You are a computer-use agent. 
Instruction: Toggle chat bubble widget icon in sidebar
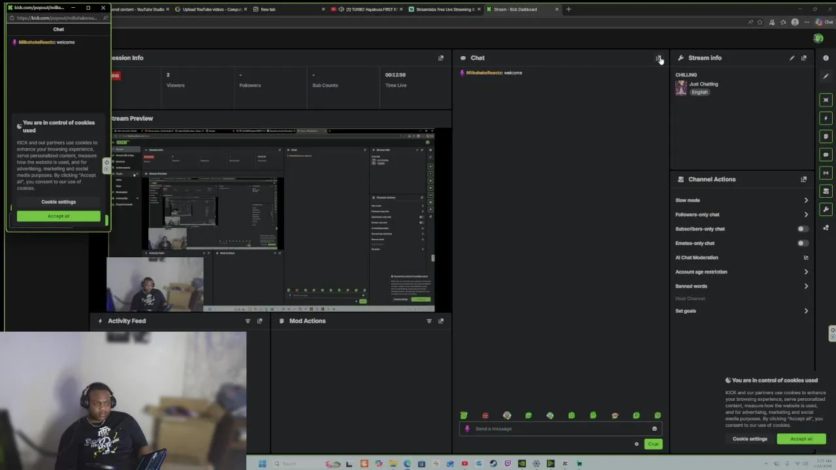pyautogui.click(x=826, y=155)
